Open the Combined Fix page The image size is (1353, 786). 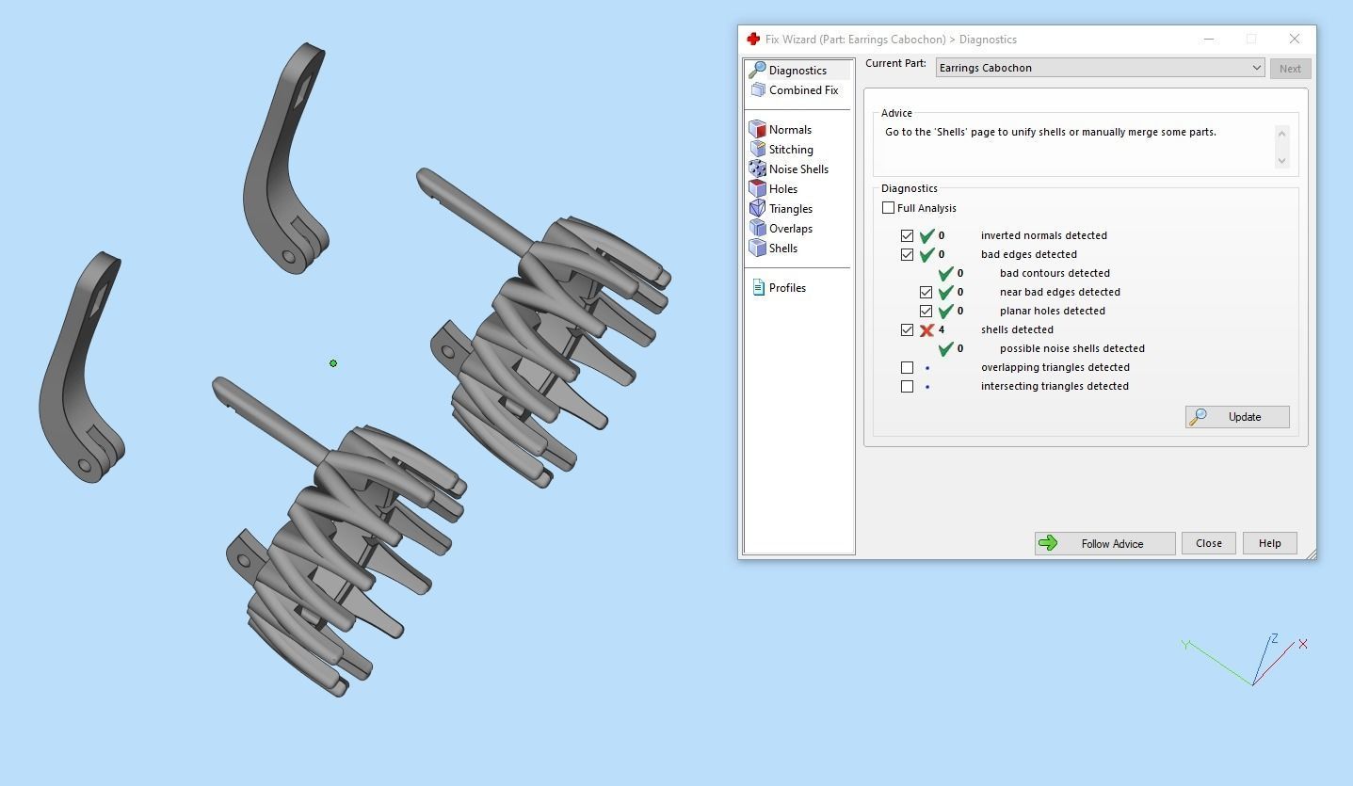803,90
